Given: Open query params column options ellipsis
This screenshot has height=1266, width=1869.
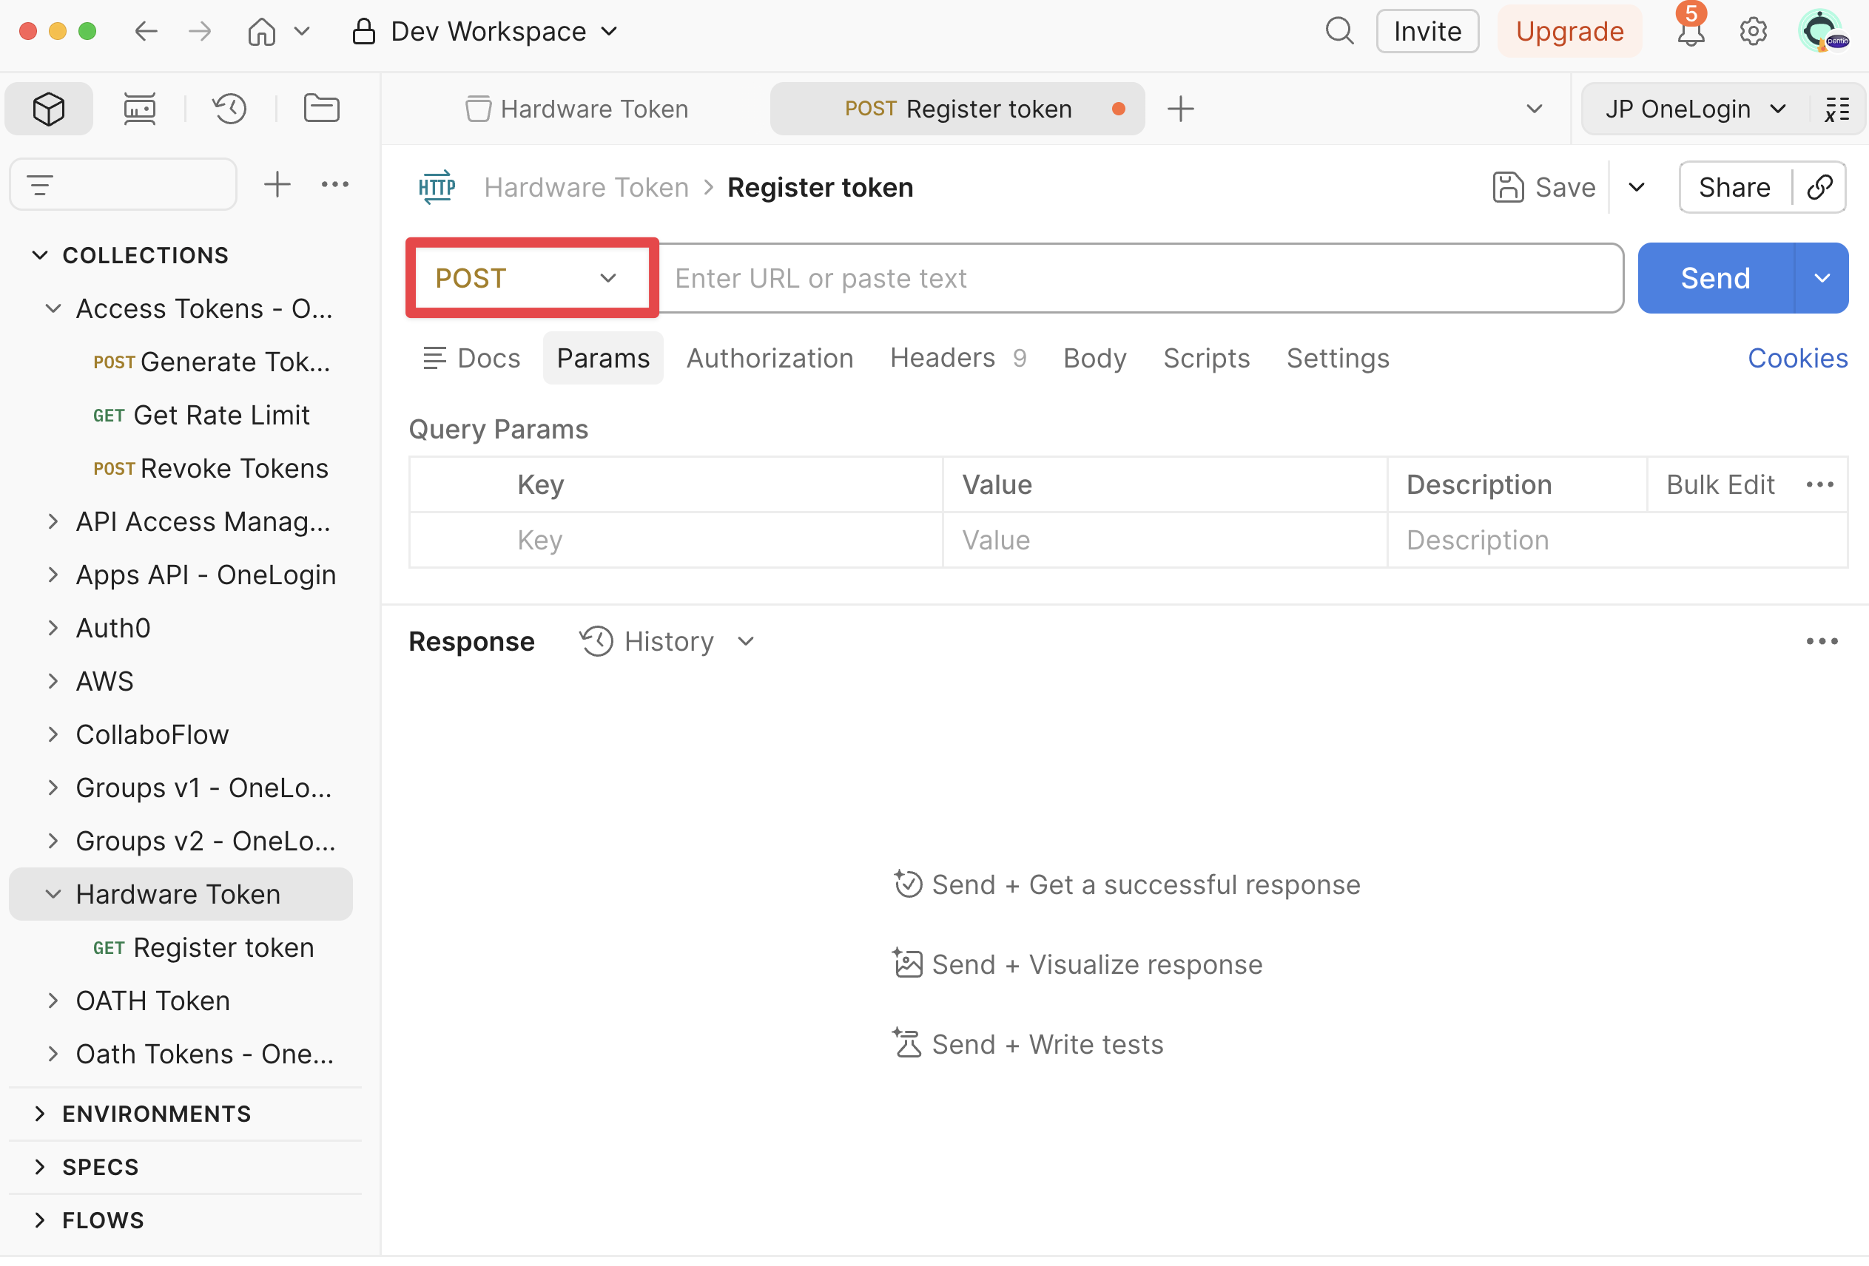Looking at the screenshot, I should [1819, 484].
